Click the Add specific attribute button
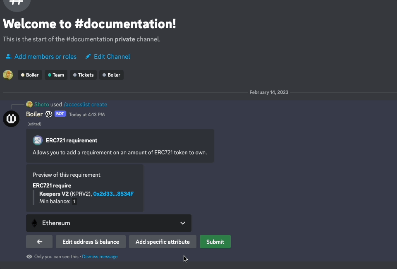Viewport: 397px width, 269px height. [163, 242]
